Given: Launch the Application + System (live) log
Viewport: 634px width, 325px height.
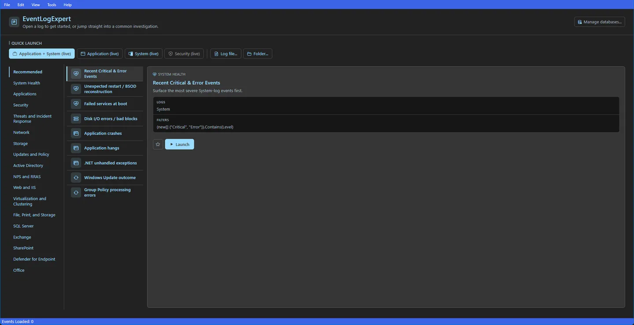Looking at the screenshot, I should tap(42, 54).
